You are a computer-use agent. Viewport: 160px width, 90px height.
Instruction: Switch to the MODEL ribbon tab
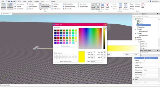30,1
